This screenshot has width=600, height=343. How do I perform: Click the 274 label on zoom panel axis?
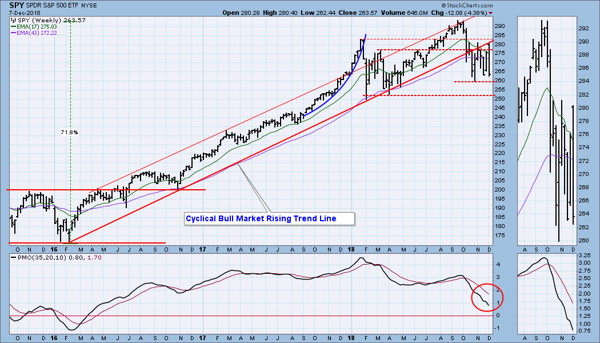pyautogui.click(x=583, y=147)
